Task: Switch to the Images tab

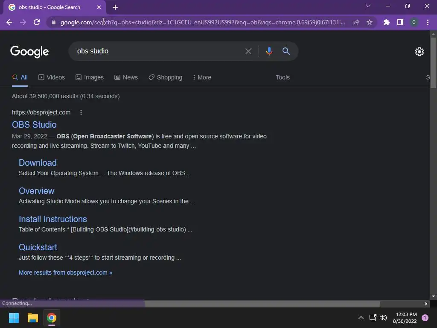Action: tap(90, 78)
